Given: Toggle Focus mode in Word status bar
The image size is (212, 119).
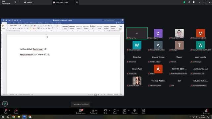Looking at the screenshot, I should pos(90,95).
